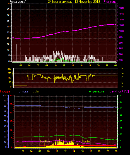Click the 18 hour tick on bottom graph
This screenshot has width=130, height=155.
click(91, 151)
